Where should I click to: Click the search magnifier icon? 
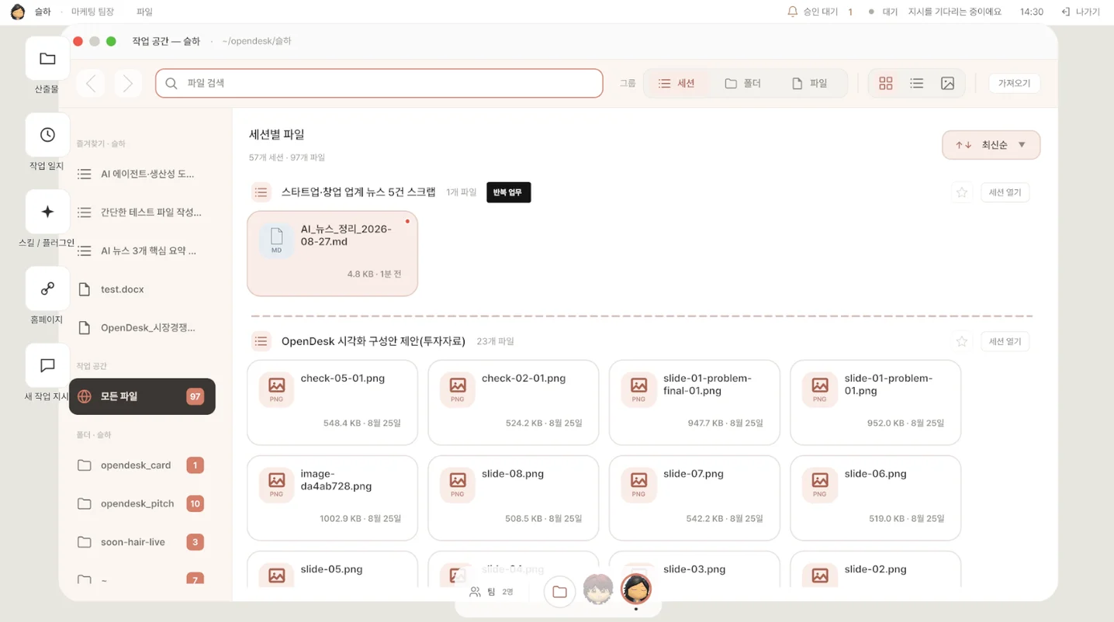pyautogui.click(x=171, y=83)
